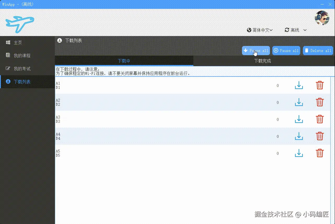Click the 0 value in row A1
Viewport: 335px width, 224px height.
(x=278, y=86)
